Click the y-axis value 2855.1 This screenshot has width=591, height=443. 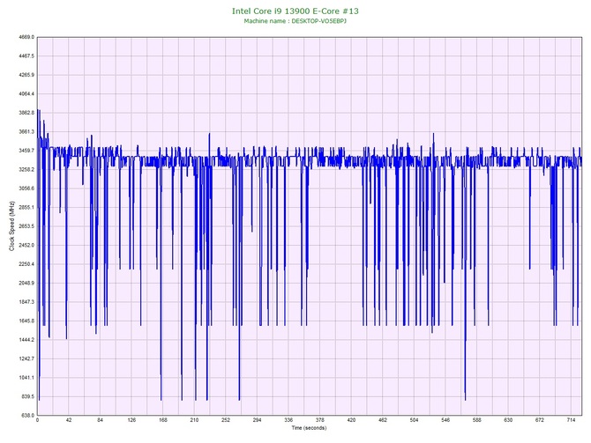coord(26,207)
